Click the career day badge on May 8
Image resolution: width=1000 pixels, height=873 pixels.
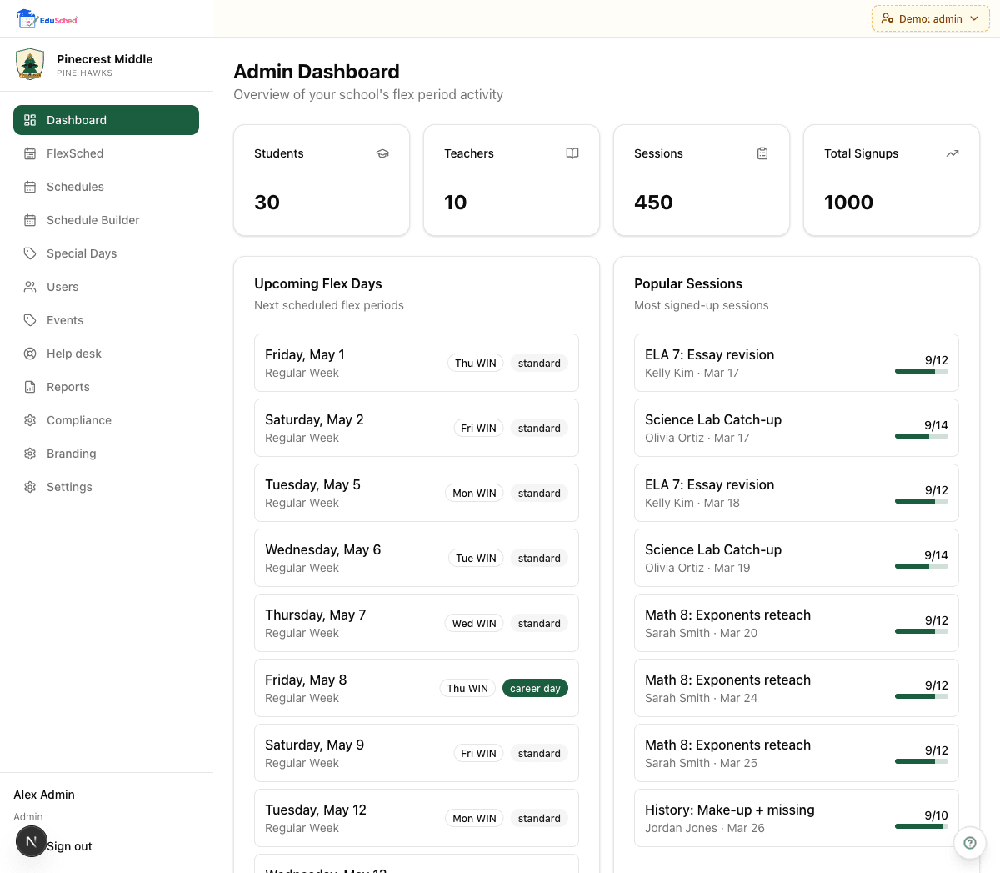535,688
